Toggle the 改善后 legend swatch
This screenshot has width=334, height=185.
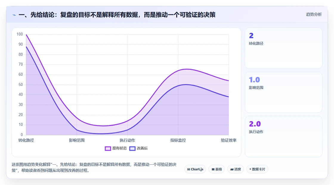[132, 148]
